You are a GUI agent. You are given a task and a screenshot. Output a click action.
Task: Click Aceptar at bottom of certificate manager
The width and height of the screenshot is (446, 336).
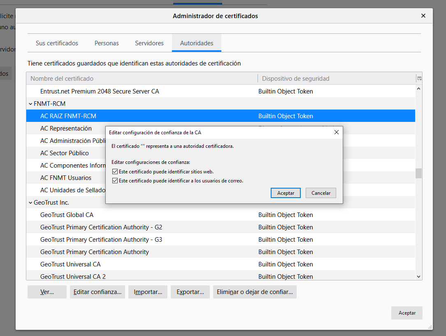click(407, 313)
